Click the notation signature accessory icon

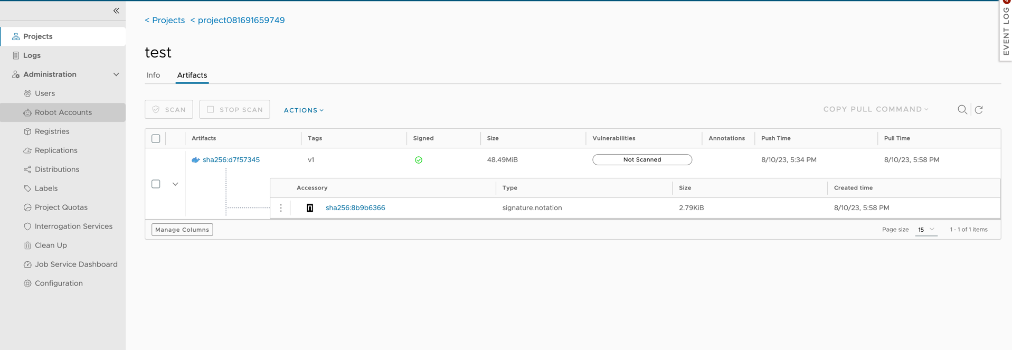coord(310,208)
